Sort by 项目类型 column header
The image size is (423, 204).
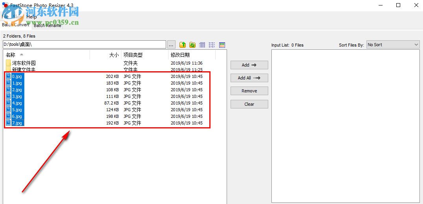(x=145, y=55)
